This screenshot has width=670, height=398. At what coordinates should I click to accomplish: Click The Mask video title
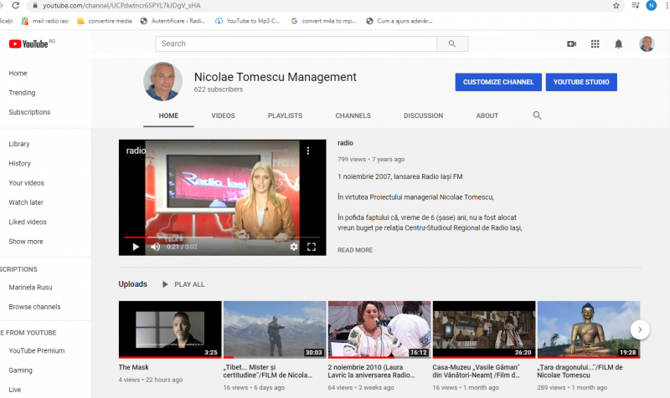click(134, 367)
